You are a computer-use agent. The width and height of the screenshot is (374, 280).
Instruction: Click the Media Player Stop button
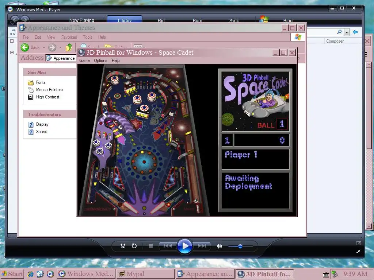(x=150, y=246)
